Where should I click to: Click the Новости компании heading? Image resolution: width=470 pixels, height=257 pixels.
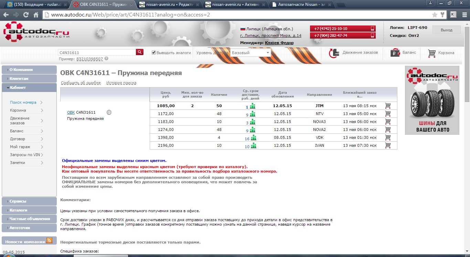pyautogui.click(x=25, y=242)
